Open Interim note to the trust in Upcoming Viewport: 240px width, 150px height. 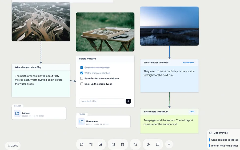point(225,145)
